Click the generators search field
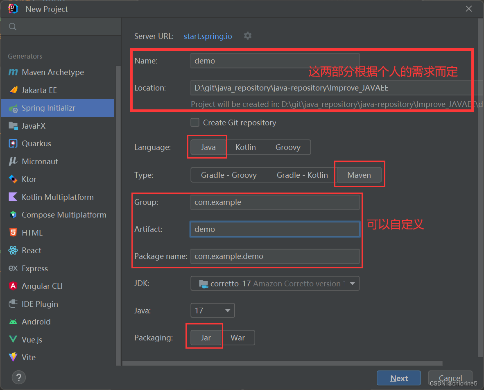The height and width of the screenshot is (390, 484). (61, 27)
